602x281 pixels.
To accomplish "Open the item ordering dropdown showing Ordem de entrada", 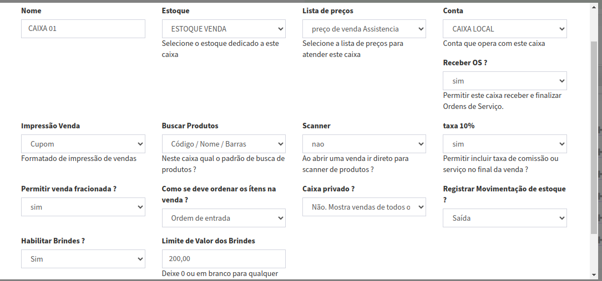I will point(224,218).
